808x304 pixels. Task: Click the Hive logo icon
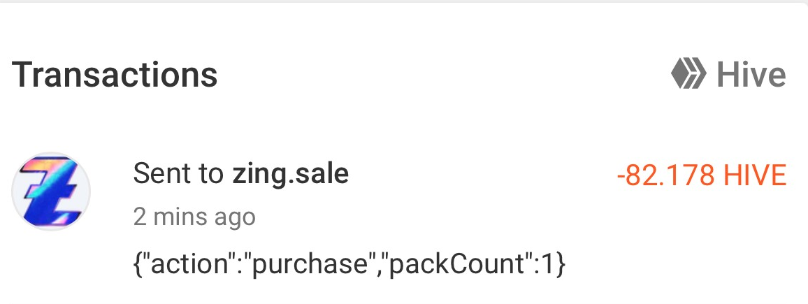pos(688,75)
